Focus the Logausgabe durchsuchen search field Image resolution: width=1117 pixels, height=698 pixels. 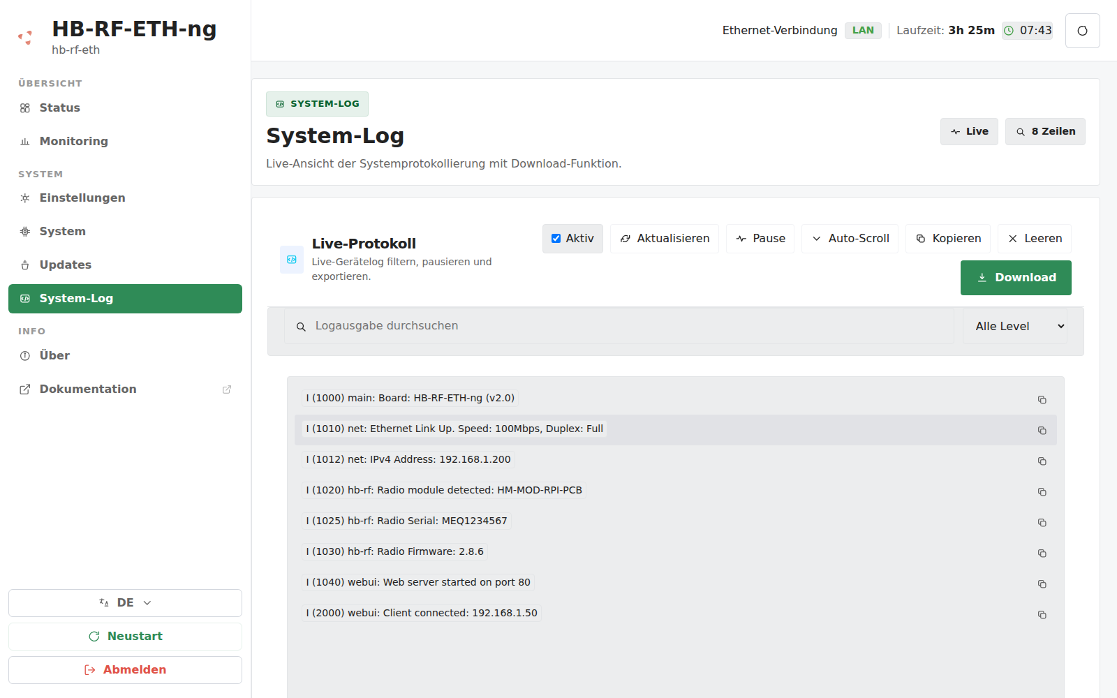(x=619, y=326)
